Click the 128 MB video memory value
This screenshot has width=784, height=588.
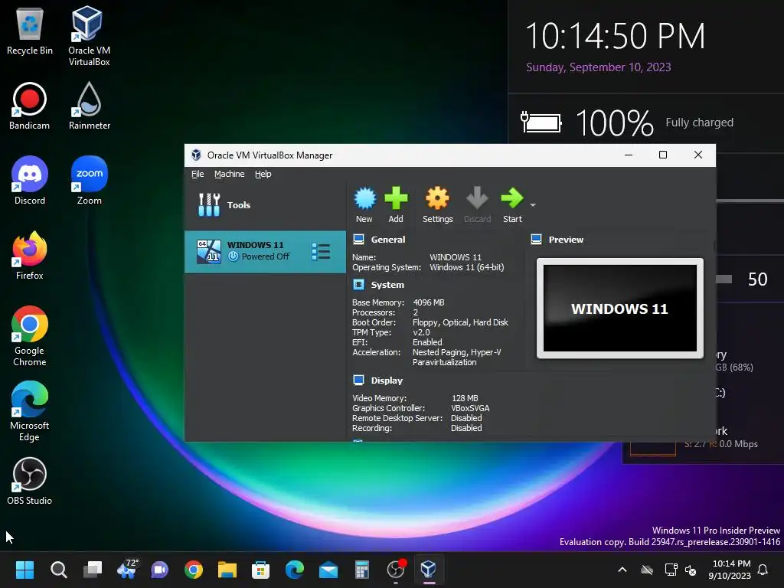(x=465, y=398)
